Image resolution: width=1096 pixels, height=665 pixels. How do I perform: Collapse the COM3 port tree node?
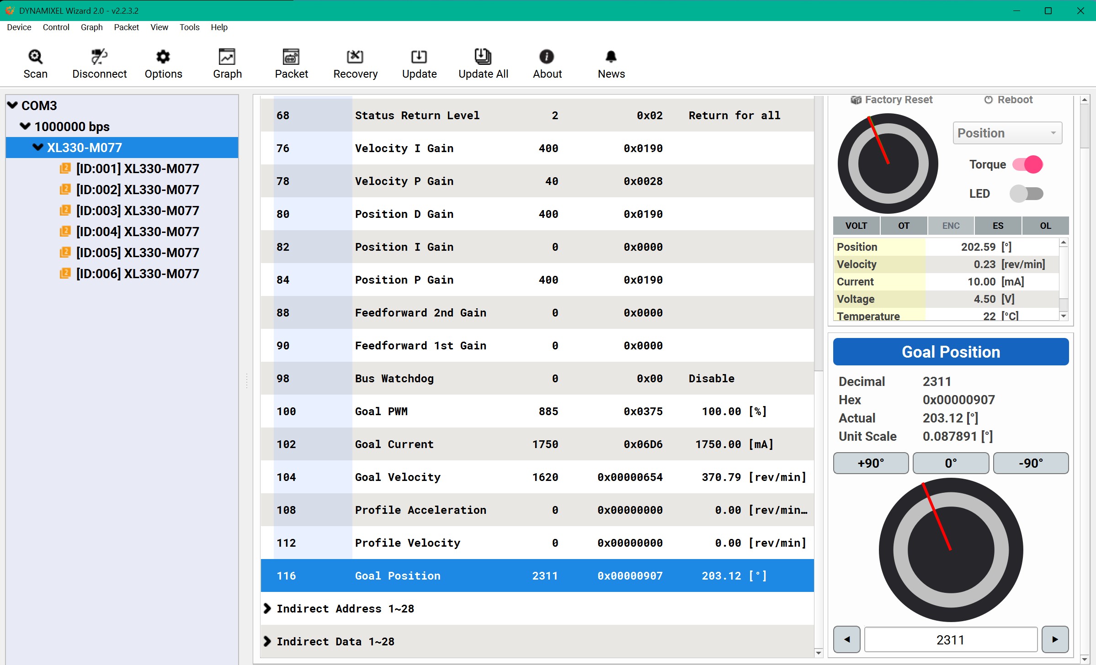click(13, 106)
